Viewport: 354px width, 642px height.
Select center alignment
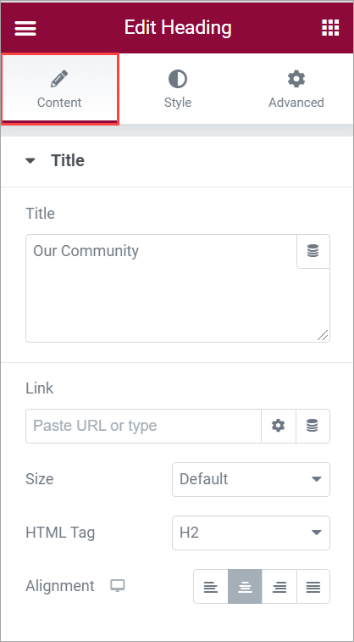(x=245, y=586)
